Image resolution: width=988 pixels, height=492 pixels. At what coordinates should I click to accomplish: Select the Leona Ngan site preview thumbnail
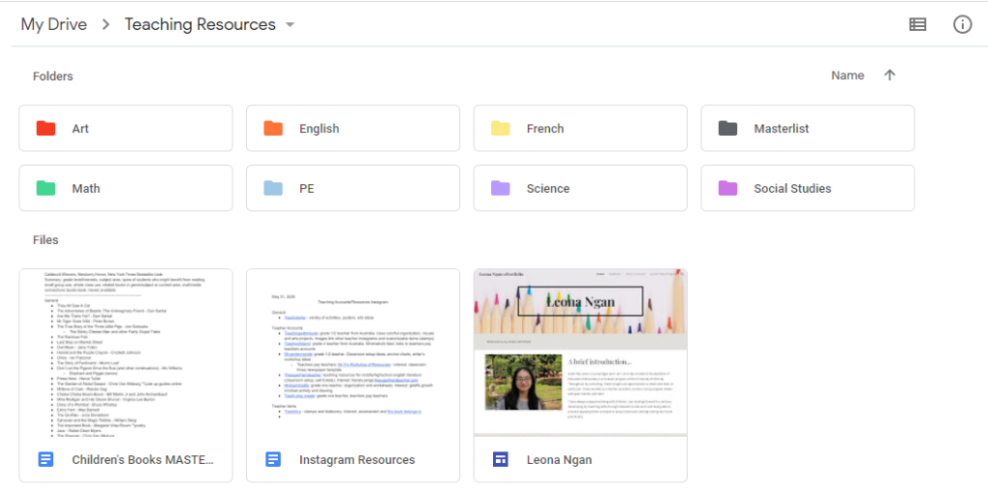tap(581, 353)
